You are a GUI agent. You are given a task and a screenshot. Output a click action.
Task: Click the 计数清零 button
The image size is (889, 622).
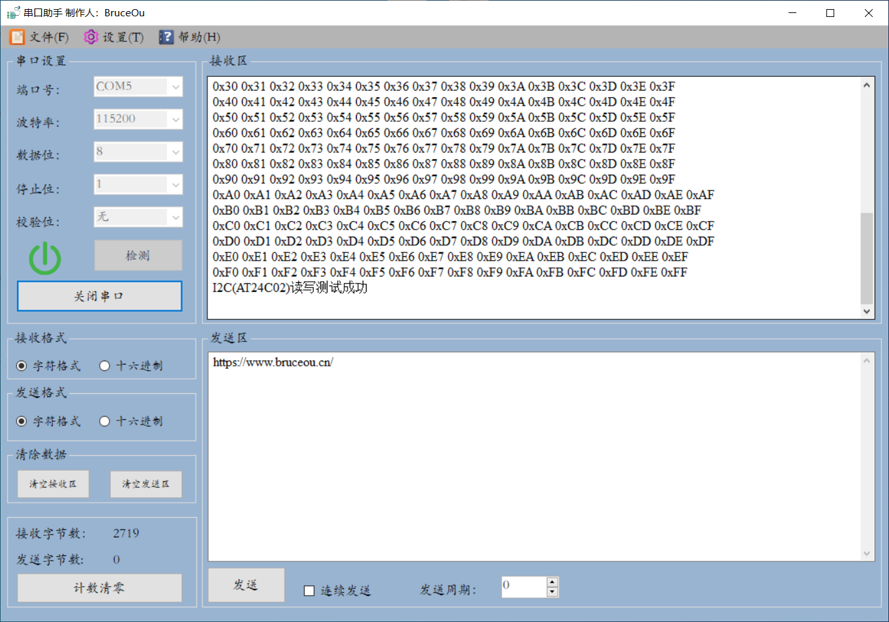pos(99,588)
